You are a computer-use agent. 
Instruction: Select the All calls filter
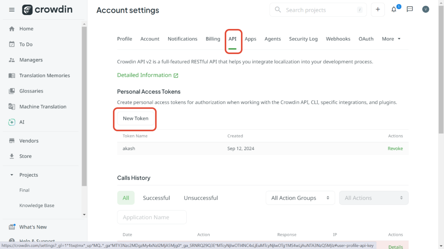(126, 198)
